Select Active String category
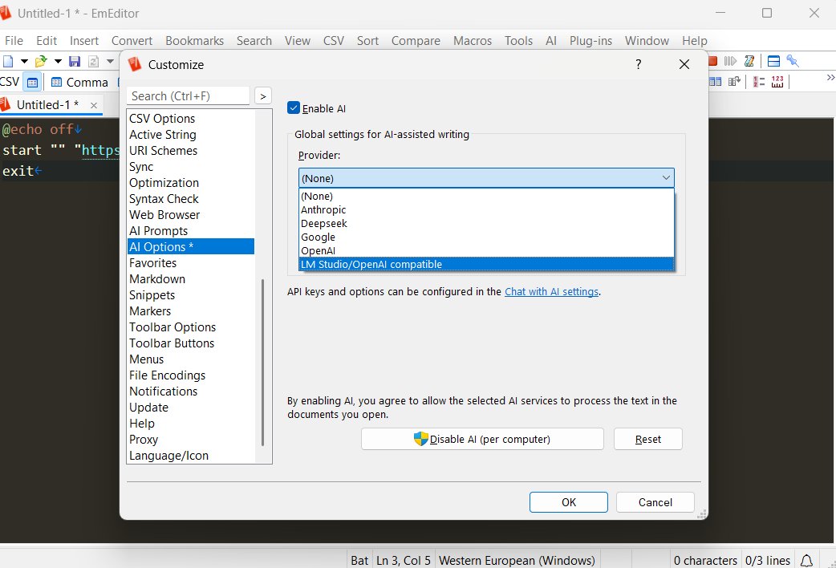836x568 pixels. [191, 135]
